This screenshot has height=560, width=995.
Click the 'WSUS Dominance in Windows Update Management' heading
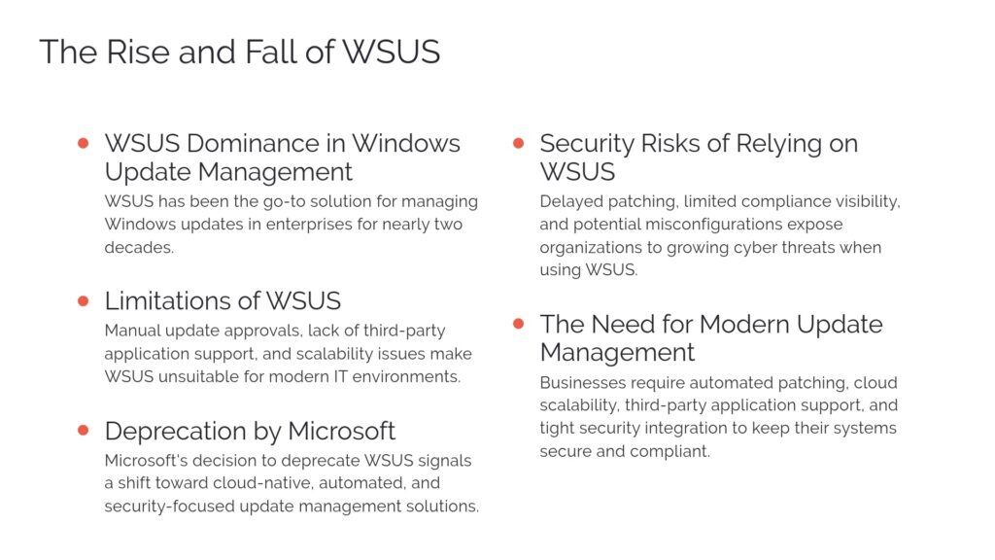pyautogui.click(x=282, y=157)
